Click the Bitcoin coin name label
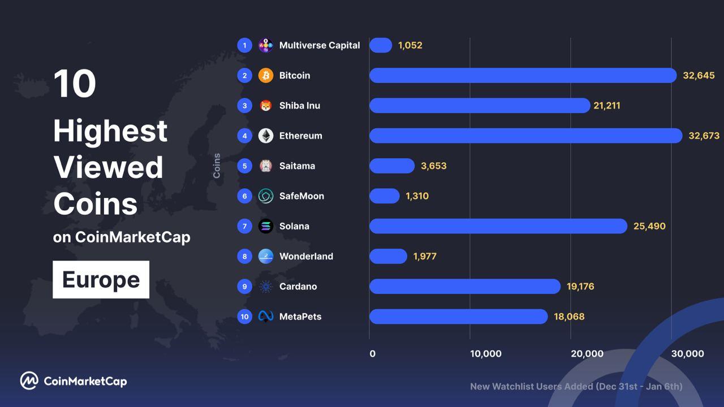The image size is (724, 407). click(x=295, y=75)
